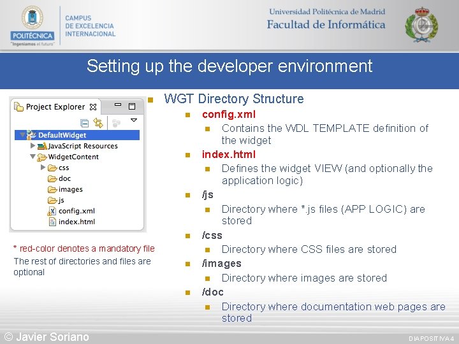Click the '/images' bullet heading
This screenshot has height=344, width=459.
(x=222, y=264)
